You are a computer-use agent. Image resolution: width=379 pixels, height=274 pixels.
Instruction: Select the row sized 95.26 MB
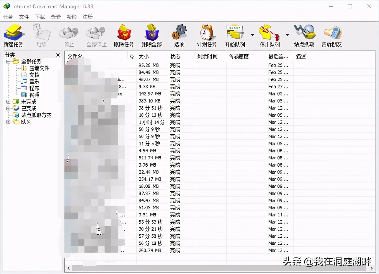pyautogui.click(x=220, y=65)
